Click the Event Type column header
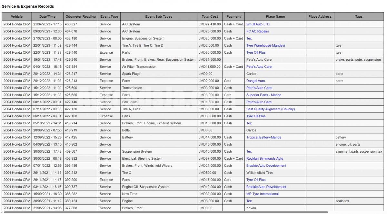Screen dimensions: 387x214 (x=109, y=16)
